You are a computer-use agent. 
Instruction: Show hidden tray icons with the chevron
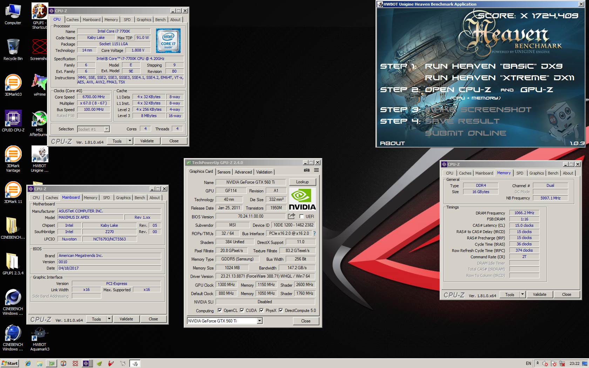[x=537, y=363]
